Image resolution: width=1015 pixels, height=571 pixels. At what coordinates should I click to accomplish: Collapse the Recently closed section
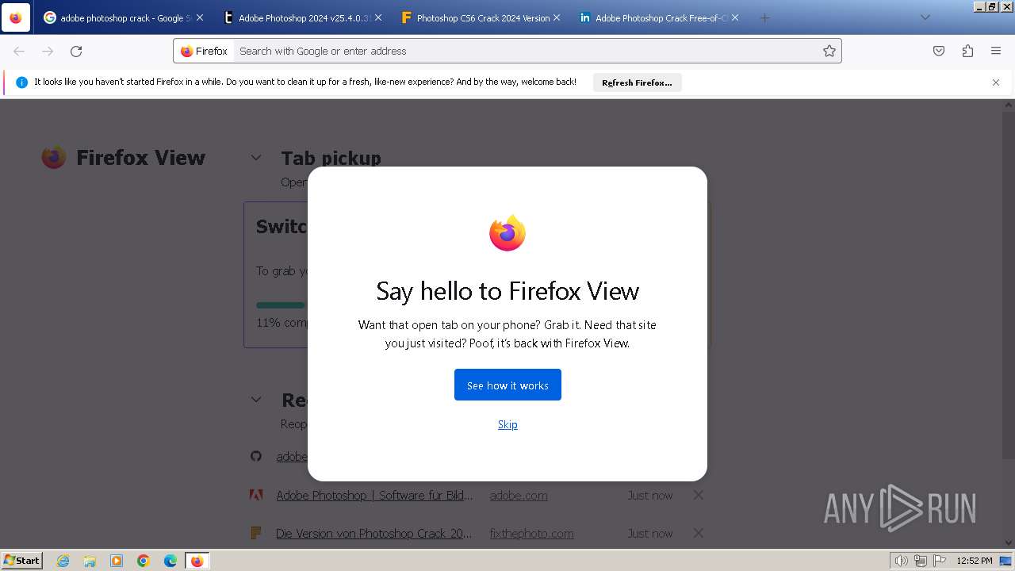(256, 400)
